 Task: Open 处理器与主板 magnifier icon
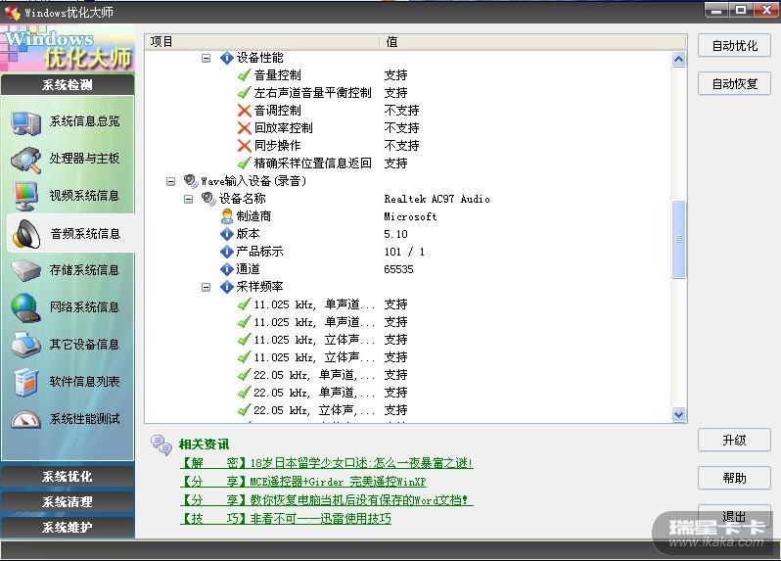[25, 160]
